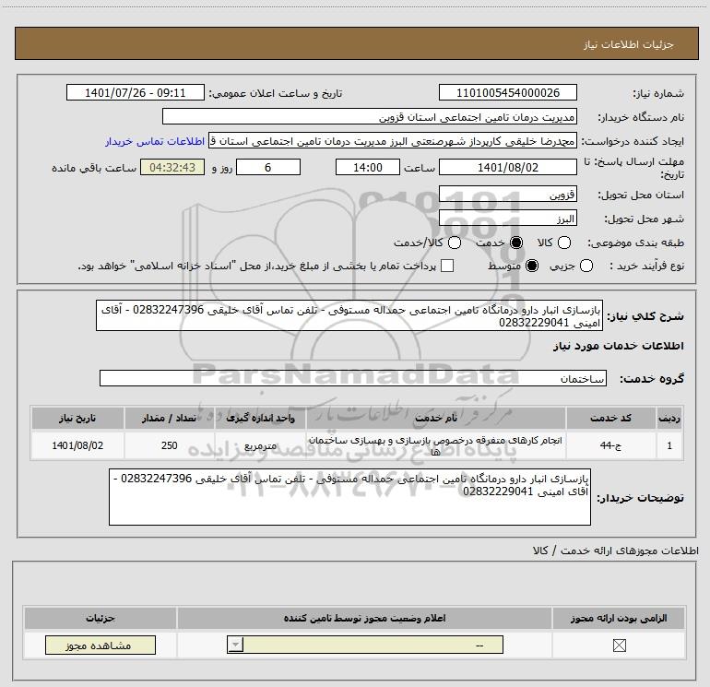Click the remaining days field showing 6

(268, 168)
